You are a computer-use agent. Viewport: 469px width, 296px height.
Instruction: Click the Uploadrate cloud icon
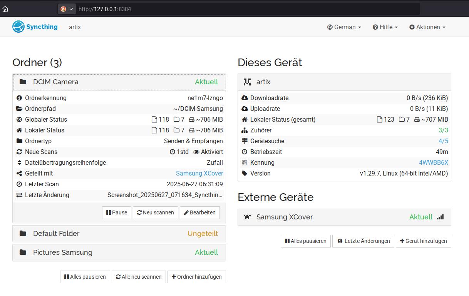(245, 109)
